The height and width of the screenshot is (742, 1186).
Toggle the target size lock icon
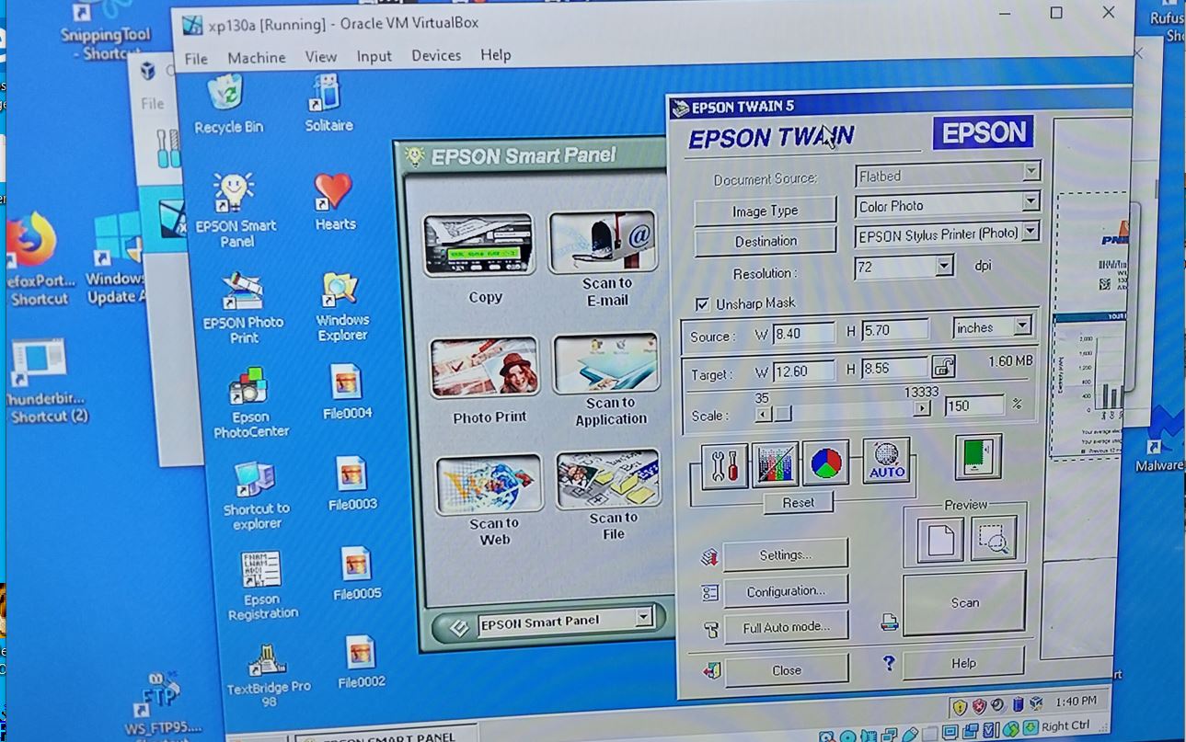(944, 366)
